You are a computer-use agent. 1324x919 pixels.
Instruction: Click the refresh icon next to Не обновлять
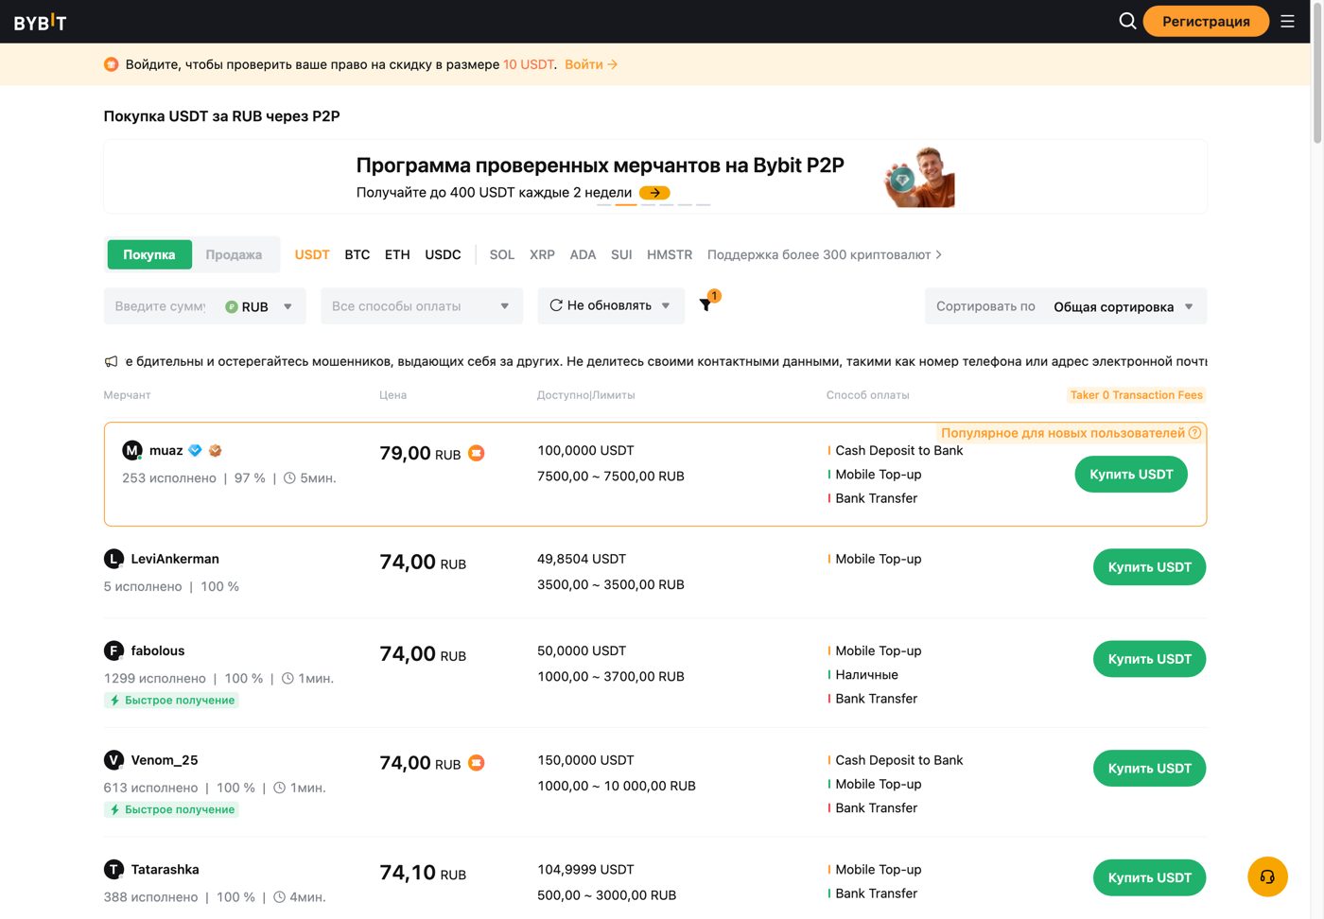coord(556,304)
